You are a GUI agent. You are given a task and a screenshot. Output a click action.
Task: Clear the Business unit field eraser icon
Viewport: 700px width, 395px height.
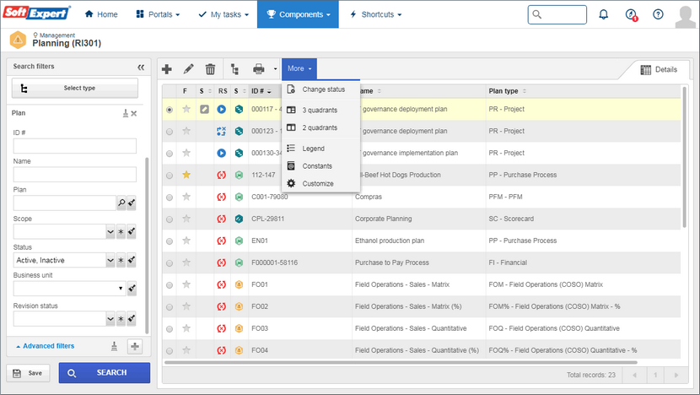coord(132,289)
